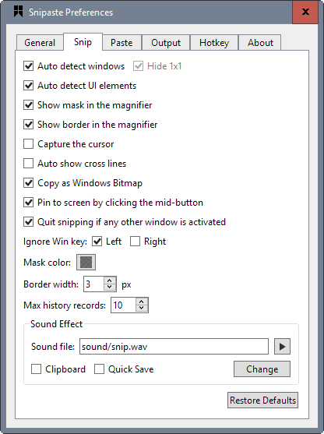Open the Mask color picker swatch
324x434 pixels.
(86, 262)
